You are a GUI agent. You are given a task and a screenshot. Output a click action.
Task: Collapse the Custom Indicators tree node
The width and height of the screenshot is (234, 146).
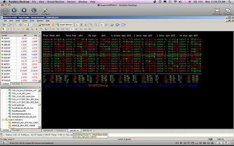(x=3, y=120)
